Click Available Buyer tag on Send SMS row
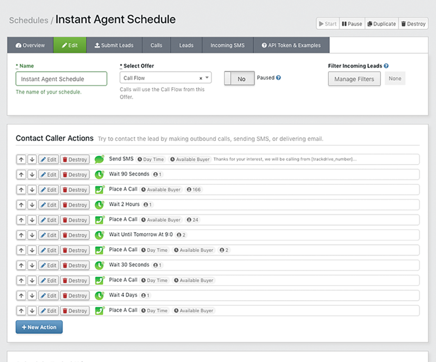 click(190, 159)
